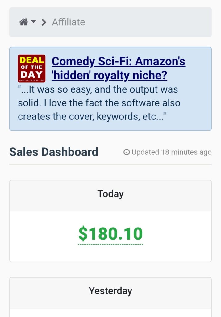The height and width of the screenshot is (317, 221).
Task: Open the Comedy Sci-Fi: Amazon's headline link
Action: click(x=118, y=62)
